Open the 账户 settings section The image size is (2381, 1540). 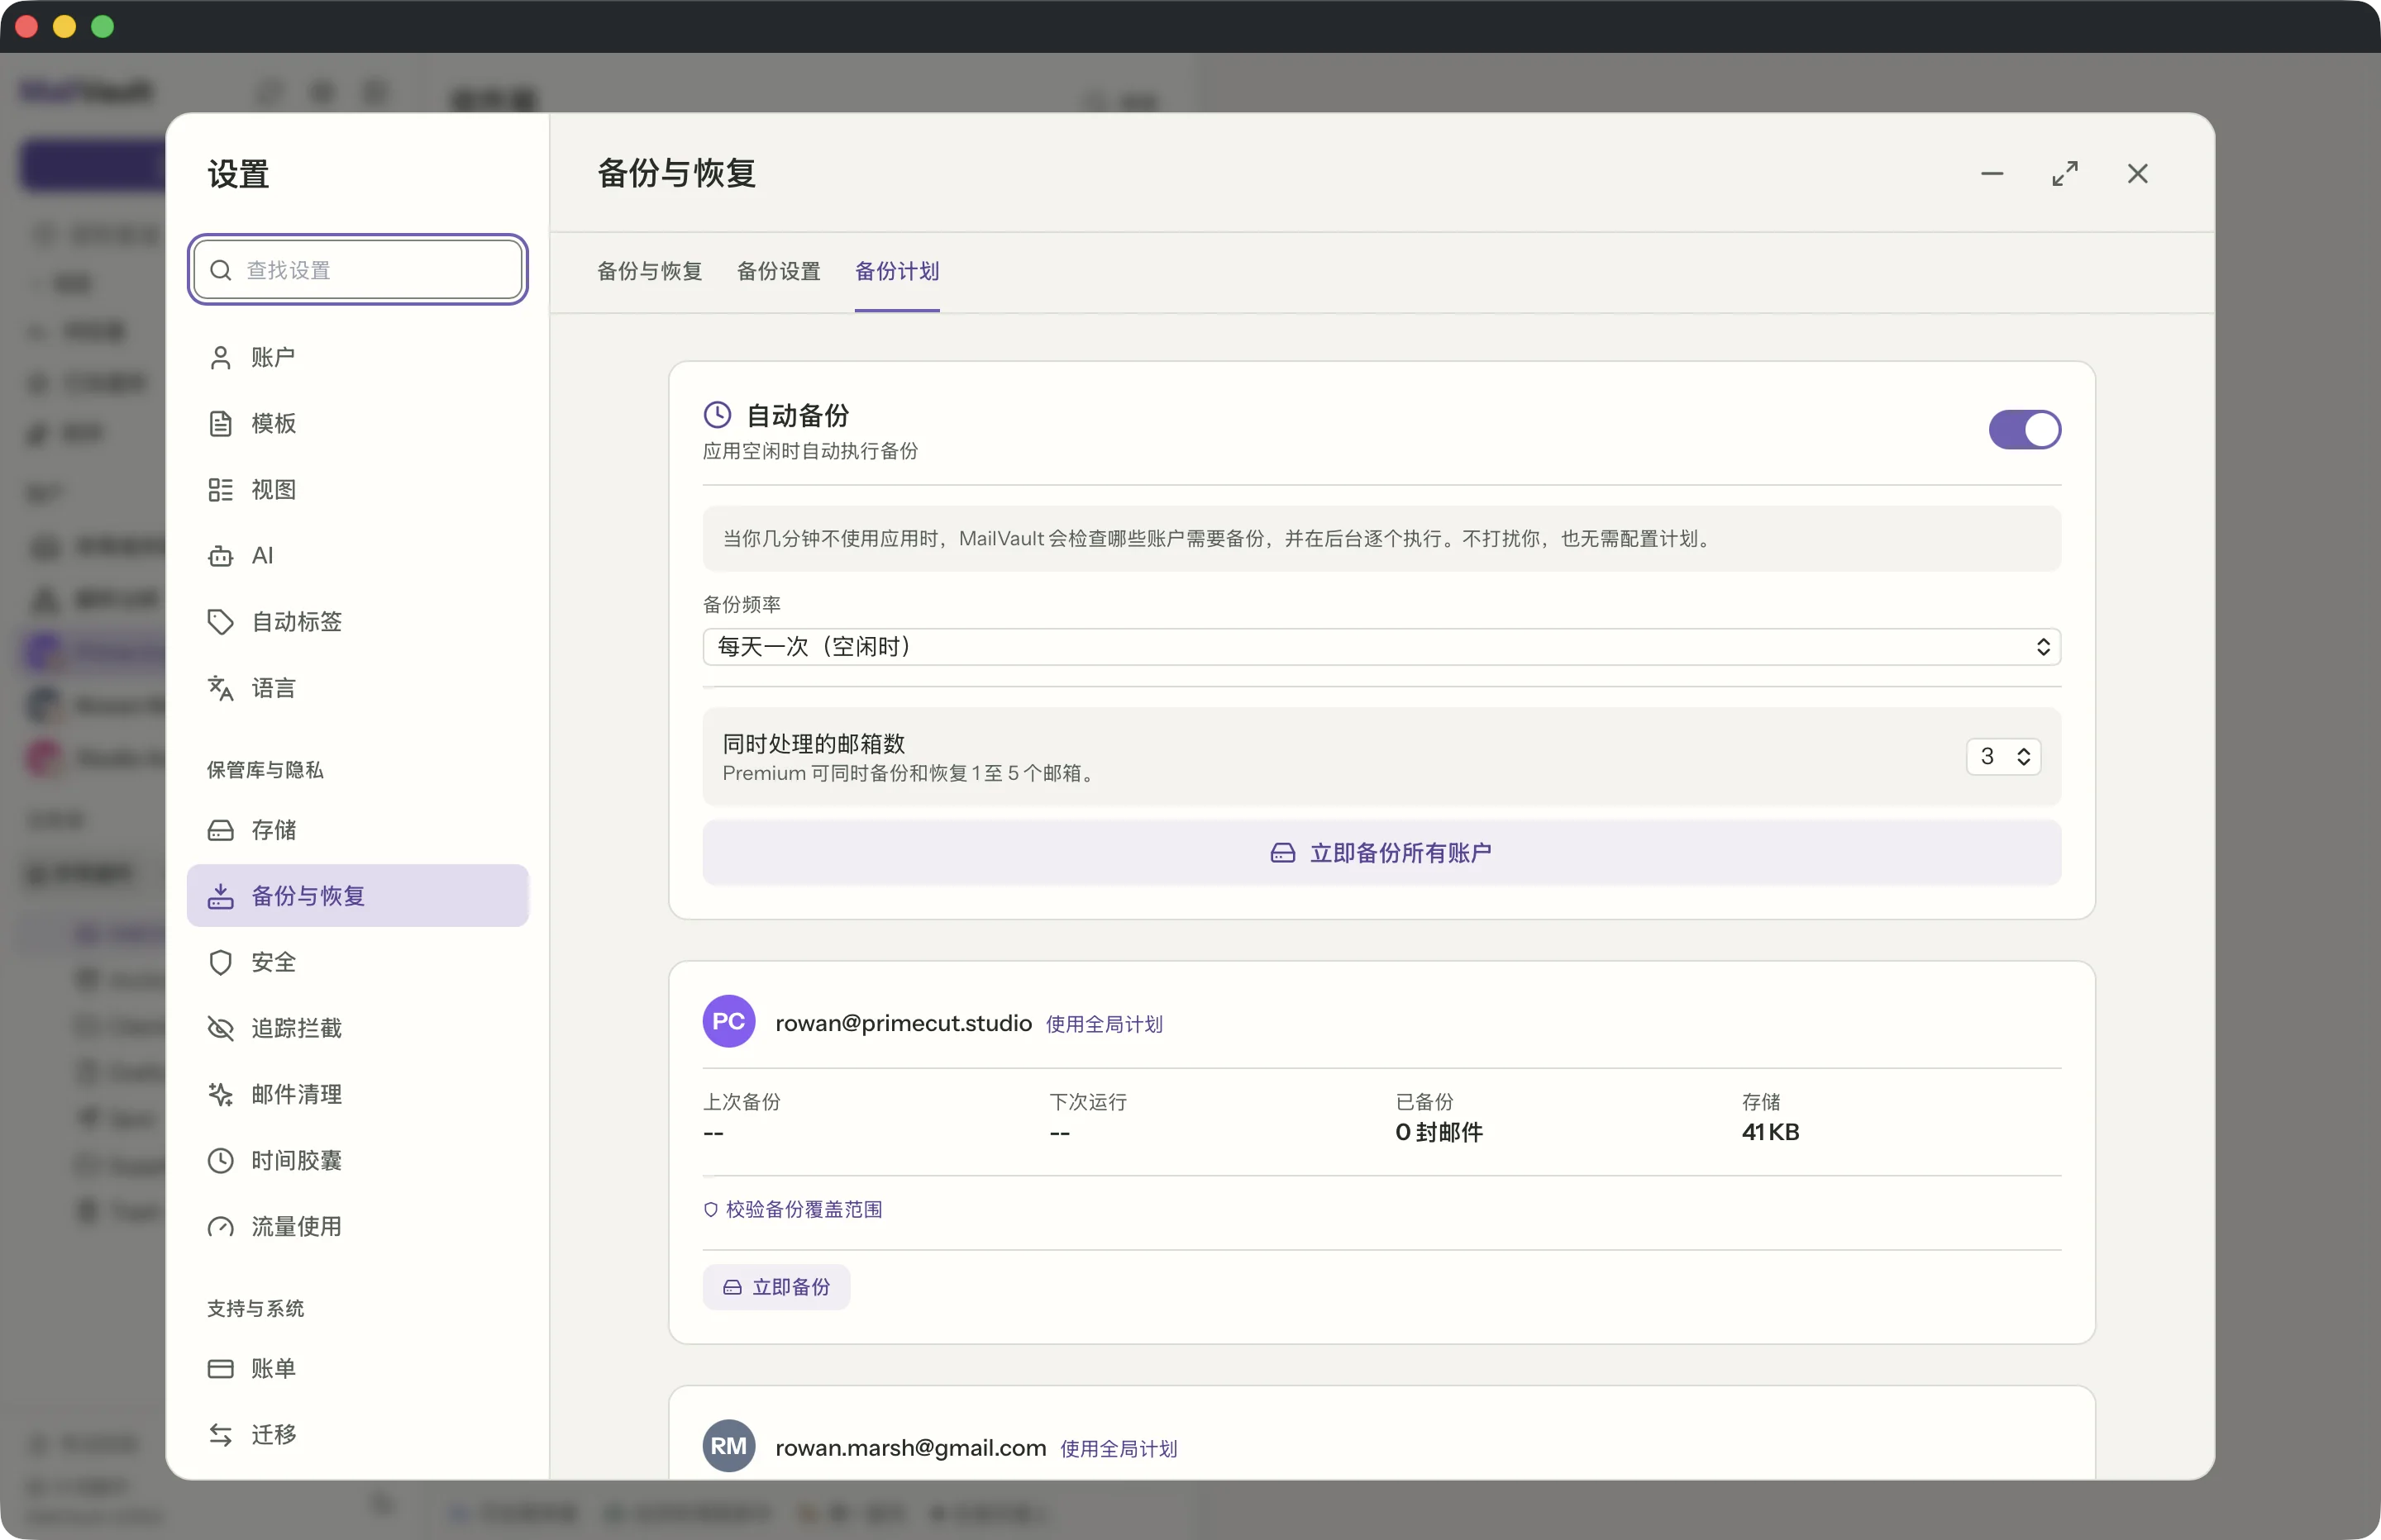(357, 357)
